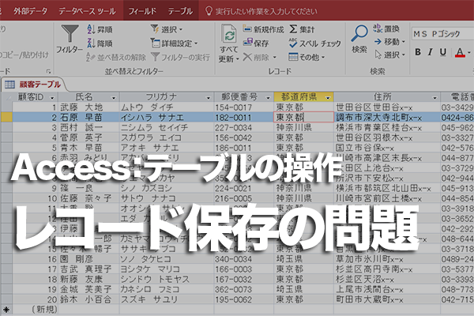This screenshot has width=474, height=316.
Task: Click the 置換 replace button
Action: (x=386, y=29)
